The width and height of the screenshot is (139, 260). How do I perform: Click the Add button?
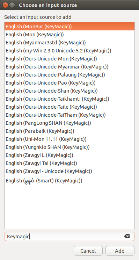coord(120,251)
